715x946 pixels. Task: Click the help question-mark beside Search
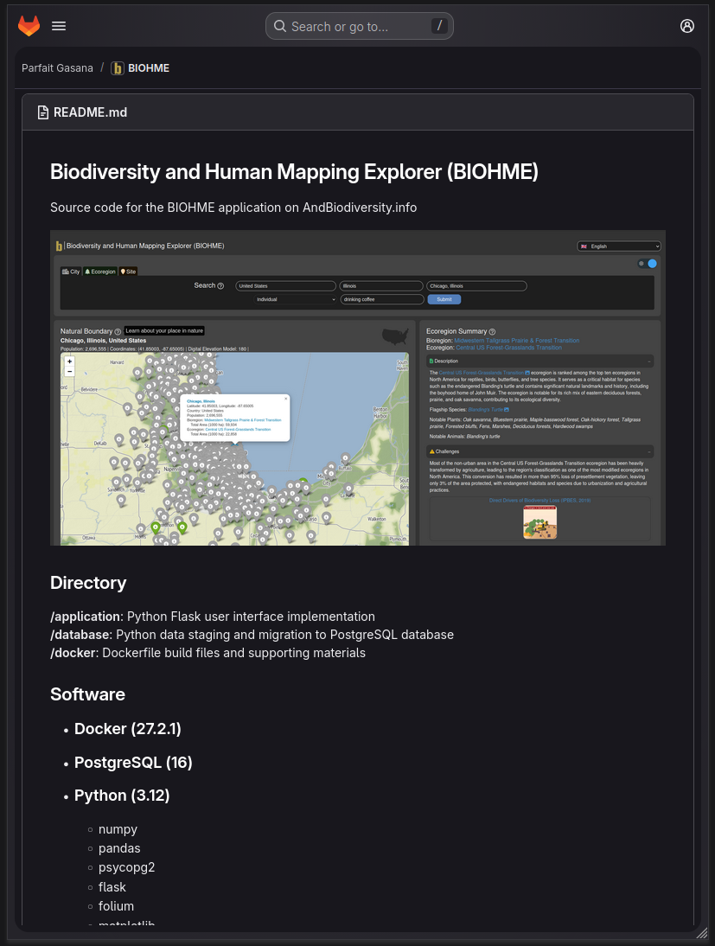coord(219,286)
